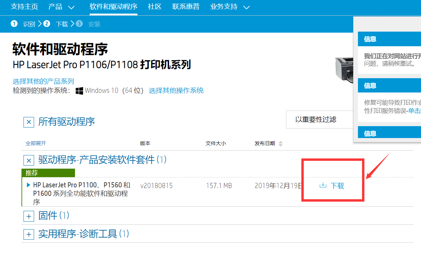This screenshot has width=421, height=255.
Task: Click the HP LaserJet Pro P1100 driver name
Action: click(81, 193)
